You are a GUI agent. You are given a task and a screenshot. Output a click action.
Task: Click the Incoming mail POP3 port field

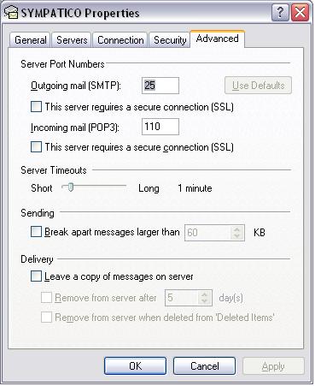click(160, 127)
